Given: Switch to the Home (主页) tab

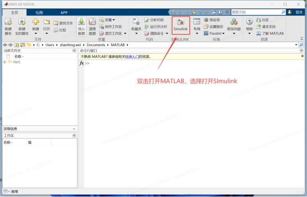Looking at the screenshot, I should pos(15,12).
